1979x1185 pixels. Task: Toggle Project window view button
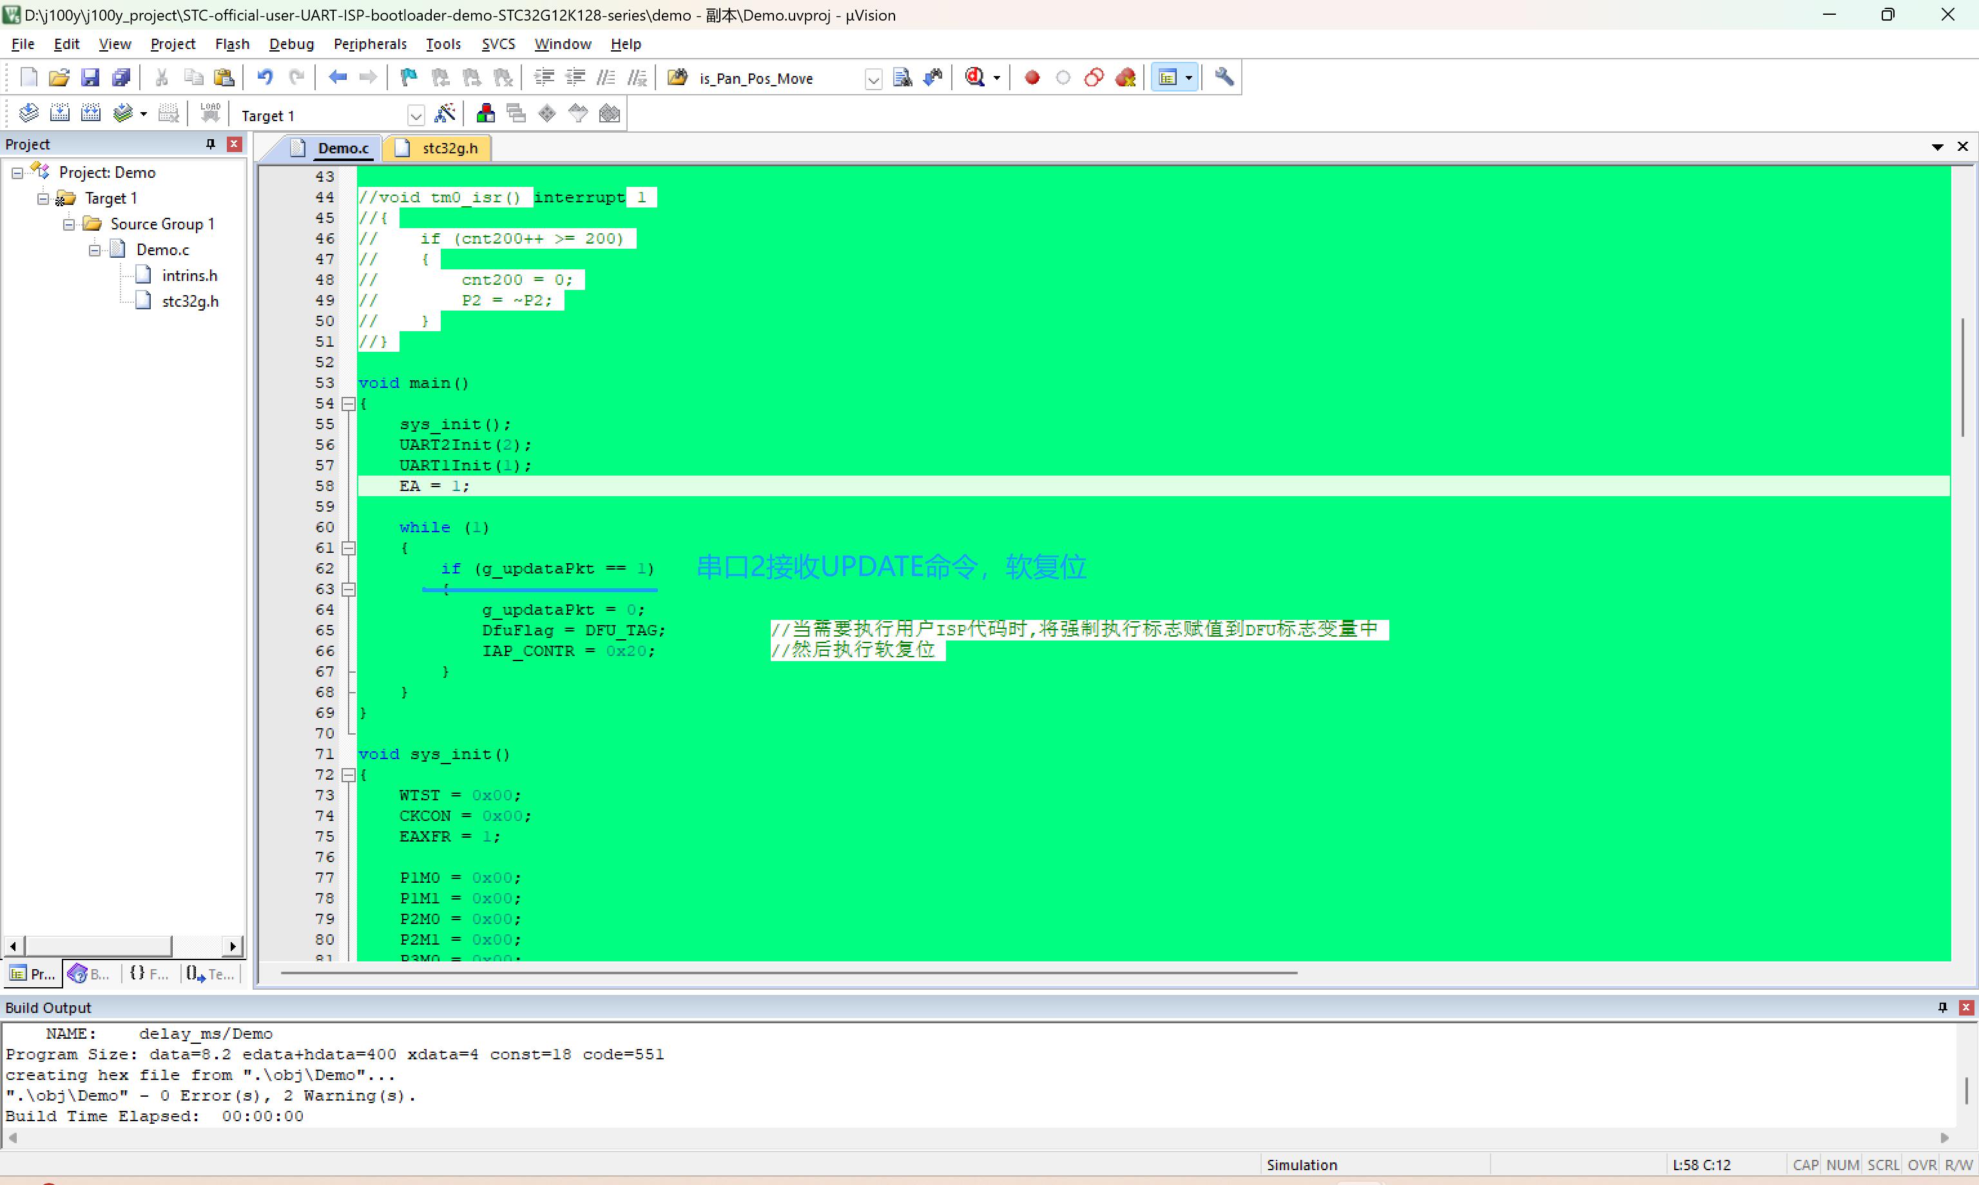[1168, 77]
